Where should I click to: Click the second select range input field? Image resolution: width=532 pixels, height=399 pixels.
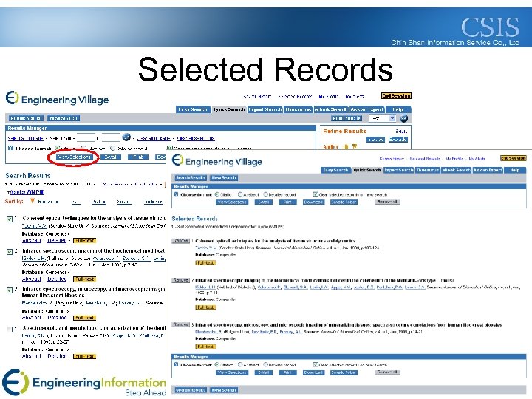tap(112, 137)
